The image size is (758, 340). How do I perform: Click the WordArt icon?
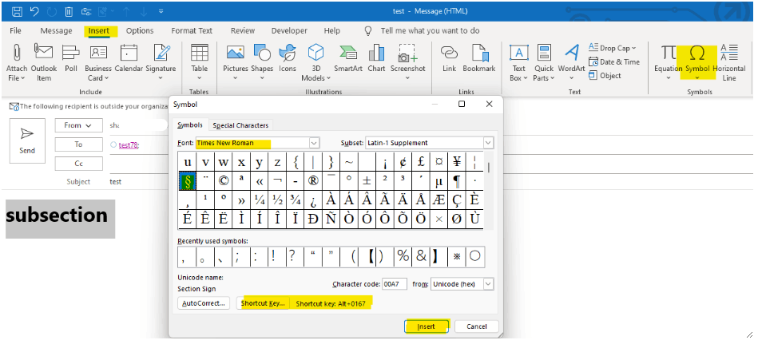pos(571,53)
